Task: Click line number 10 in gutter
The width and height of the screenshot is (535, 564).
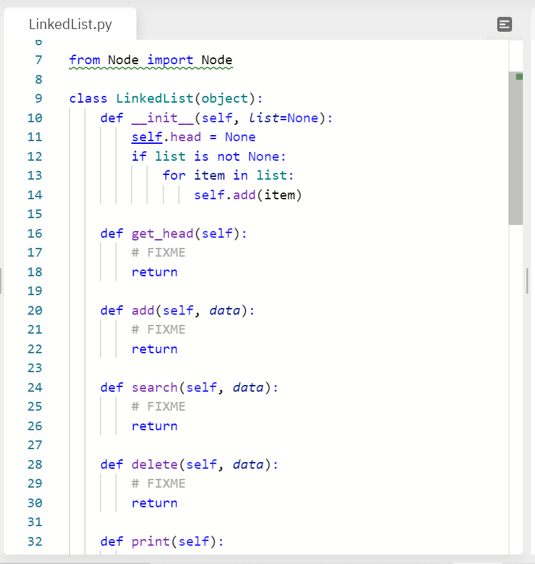Action: pyautogui.click(x=35, y=118)
